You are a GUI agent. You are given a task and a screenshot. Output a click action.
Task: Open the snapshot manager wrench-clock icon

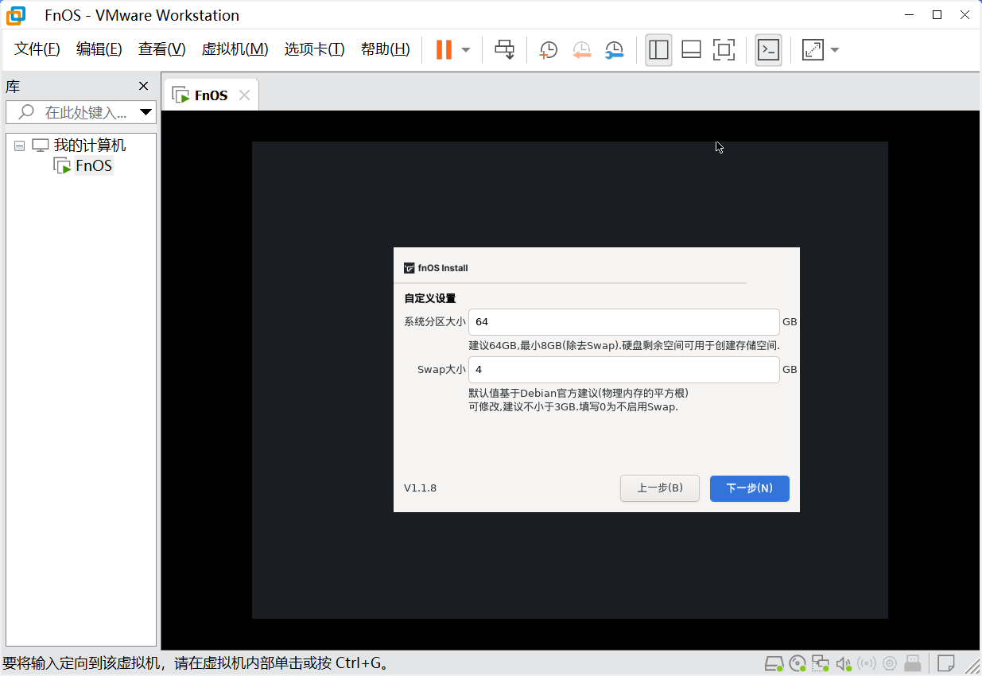pos(614,49)
